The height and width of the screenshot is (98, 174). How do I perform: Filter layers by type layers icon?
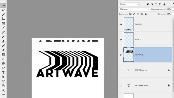(x=156, y=4)
